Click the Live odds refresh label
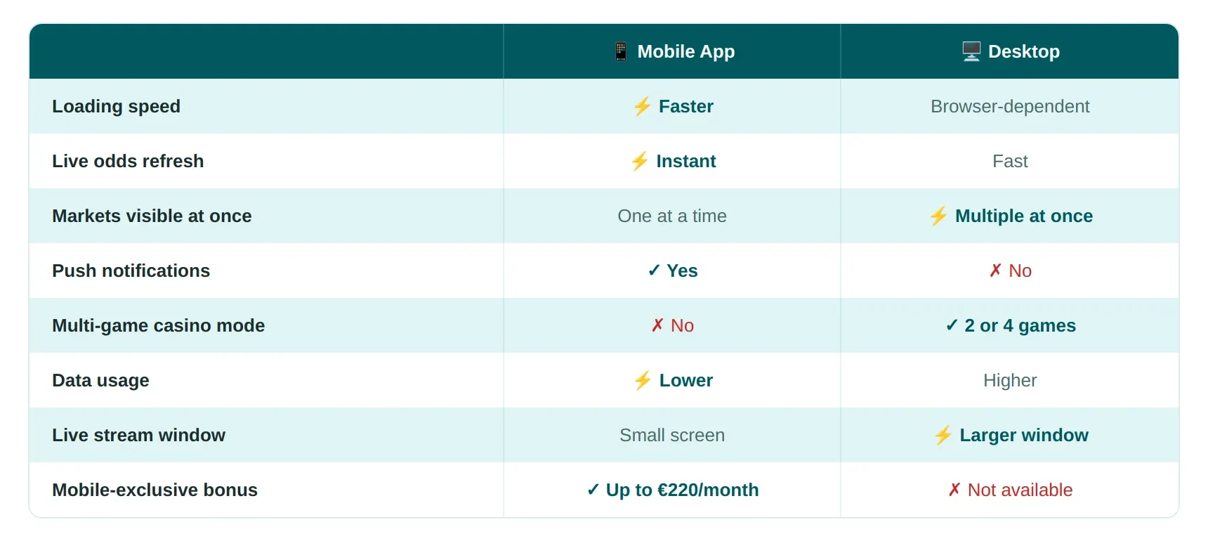The image size is (1208, 541). pos(128,161)
